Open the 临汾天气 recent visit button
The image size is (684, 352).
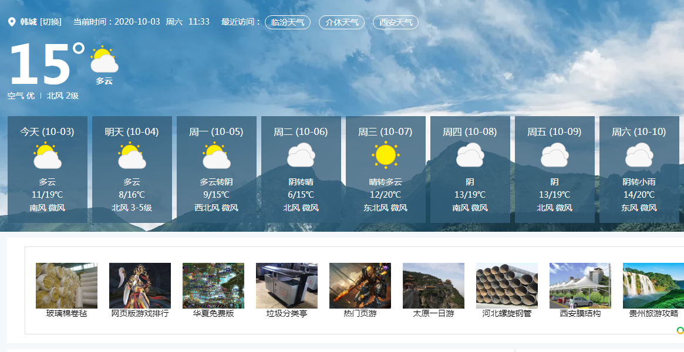pyautogui.click(x=288, y=22)
